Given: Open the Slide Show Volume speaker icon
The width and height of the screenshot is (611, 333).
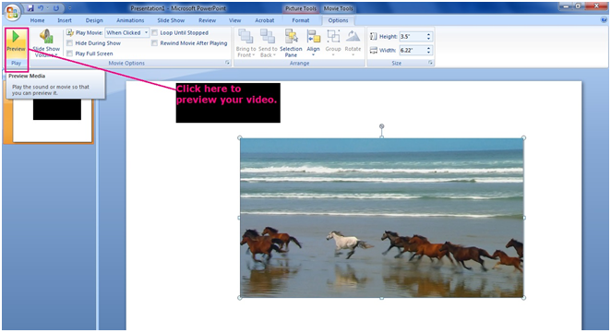Looking at the screenshot, I should [x=46, y=36].
